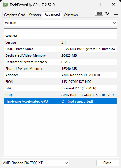The width and height of the screenshot is (121, 168).
Task: Open the Sensors tab
Action: [35, 15]
